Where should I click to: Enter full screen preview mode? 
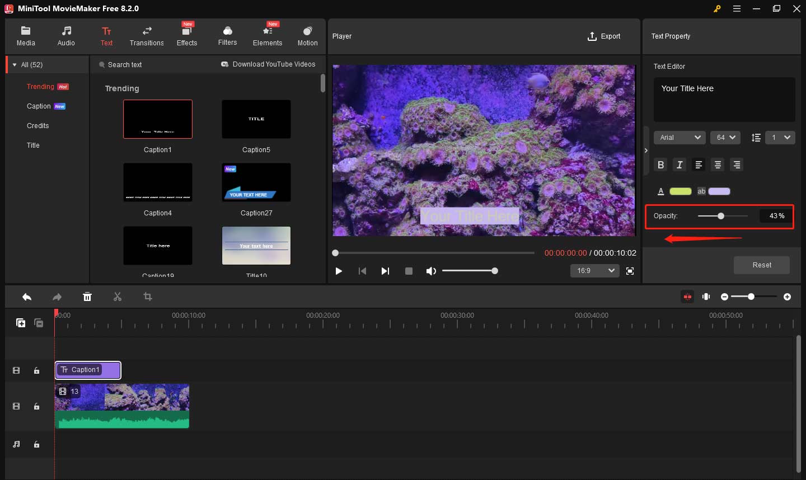pos(630,271)
